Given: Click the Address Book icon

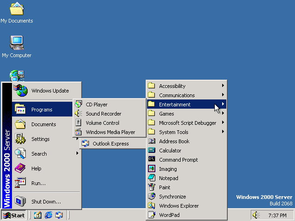Looking at the screenshot, I should point(152,141).
